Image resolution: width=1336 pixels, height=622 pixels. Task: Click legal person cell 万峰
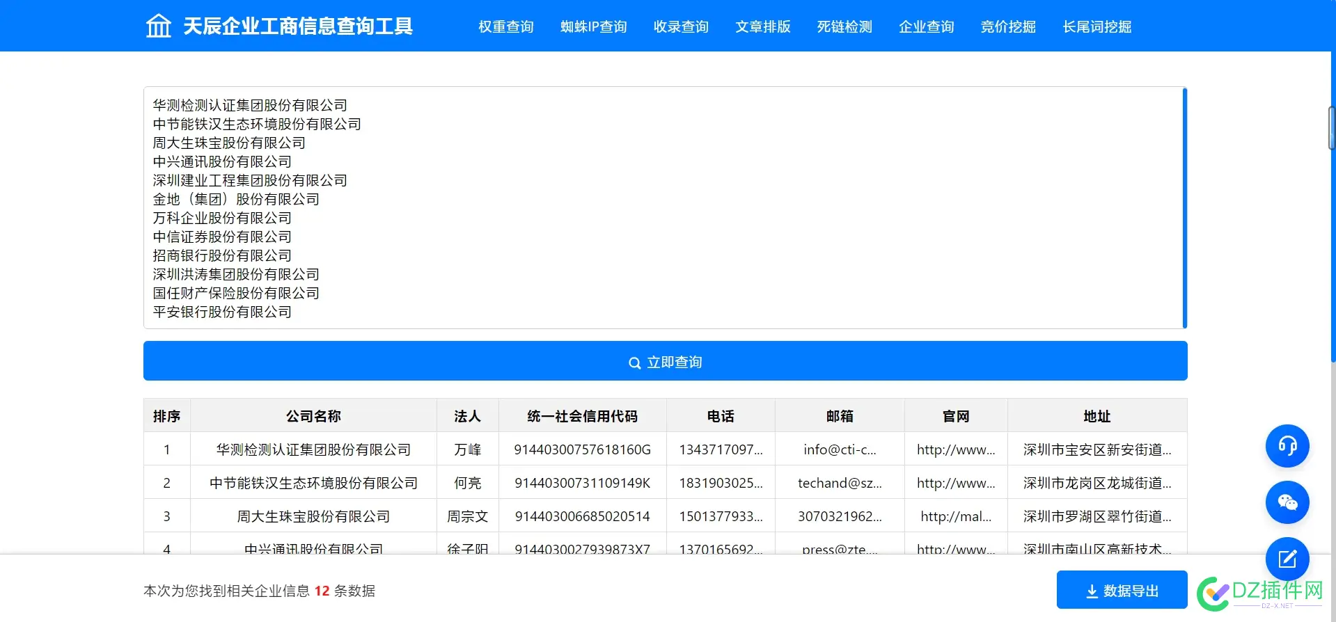coord(467,449)
